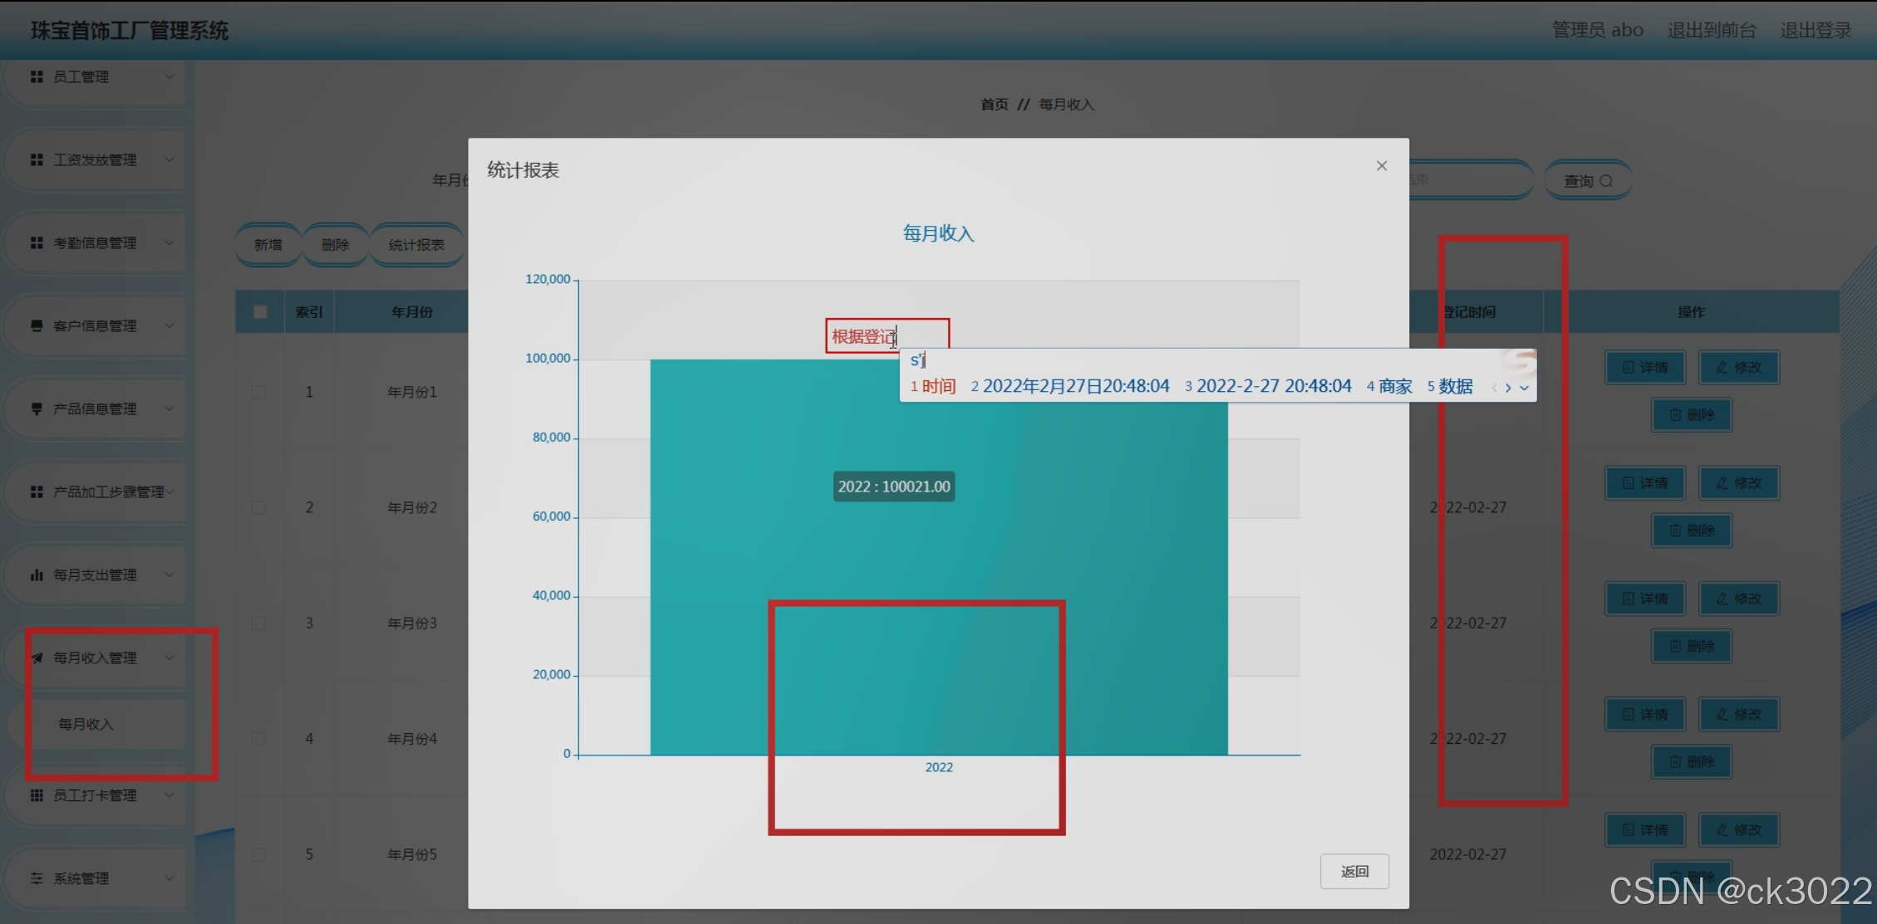Open the 每月收入 submenu item
The image size is (1877, 924).
tap(86, 724)
